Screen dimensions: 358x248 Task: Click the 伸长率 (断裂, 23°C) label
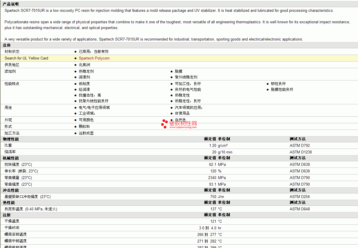(21, 171)
